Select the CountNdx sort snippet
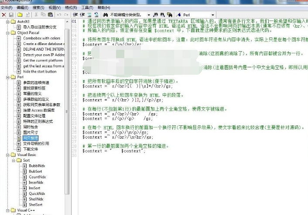The width and height of the screenshot is (308, 215). coord(38,177)
